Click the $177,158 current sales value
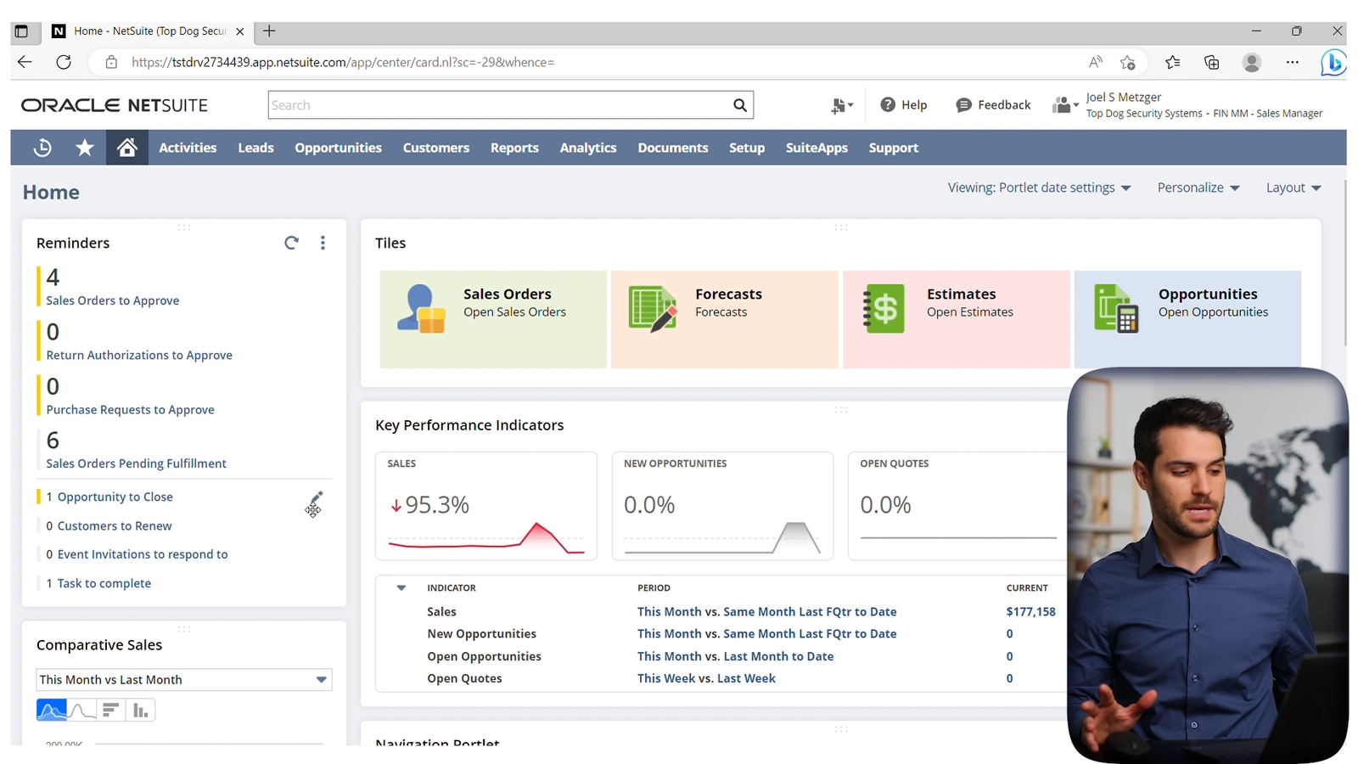The height and width of the screenshot is (764, 1358). pyautogui.click(x=1031, y=611)
